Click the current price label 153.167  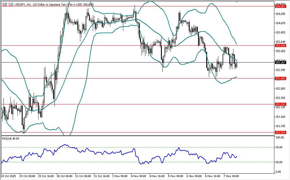pyautogui.click(x=281, y=63)
